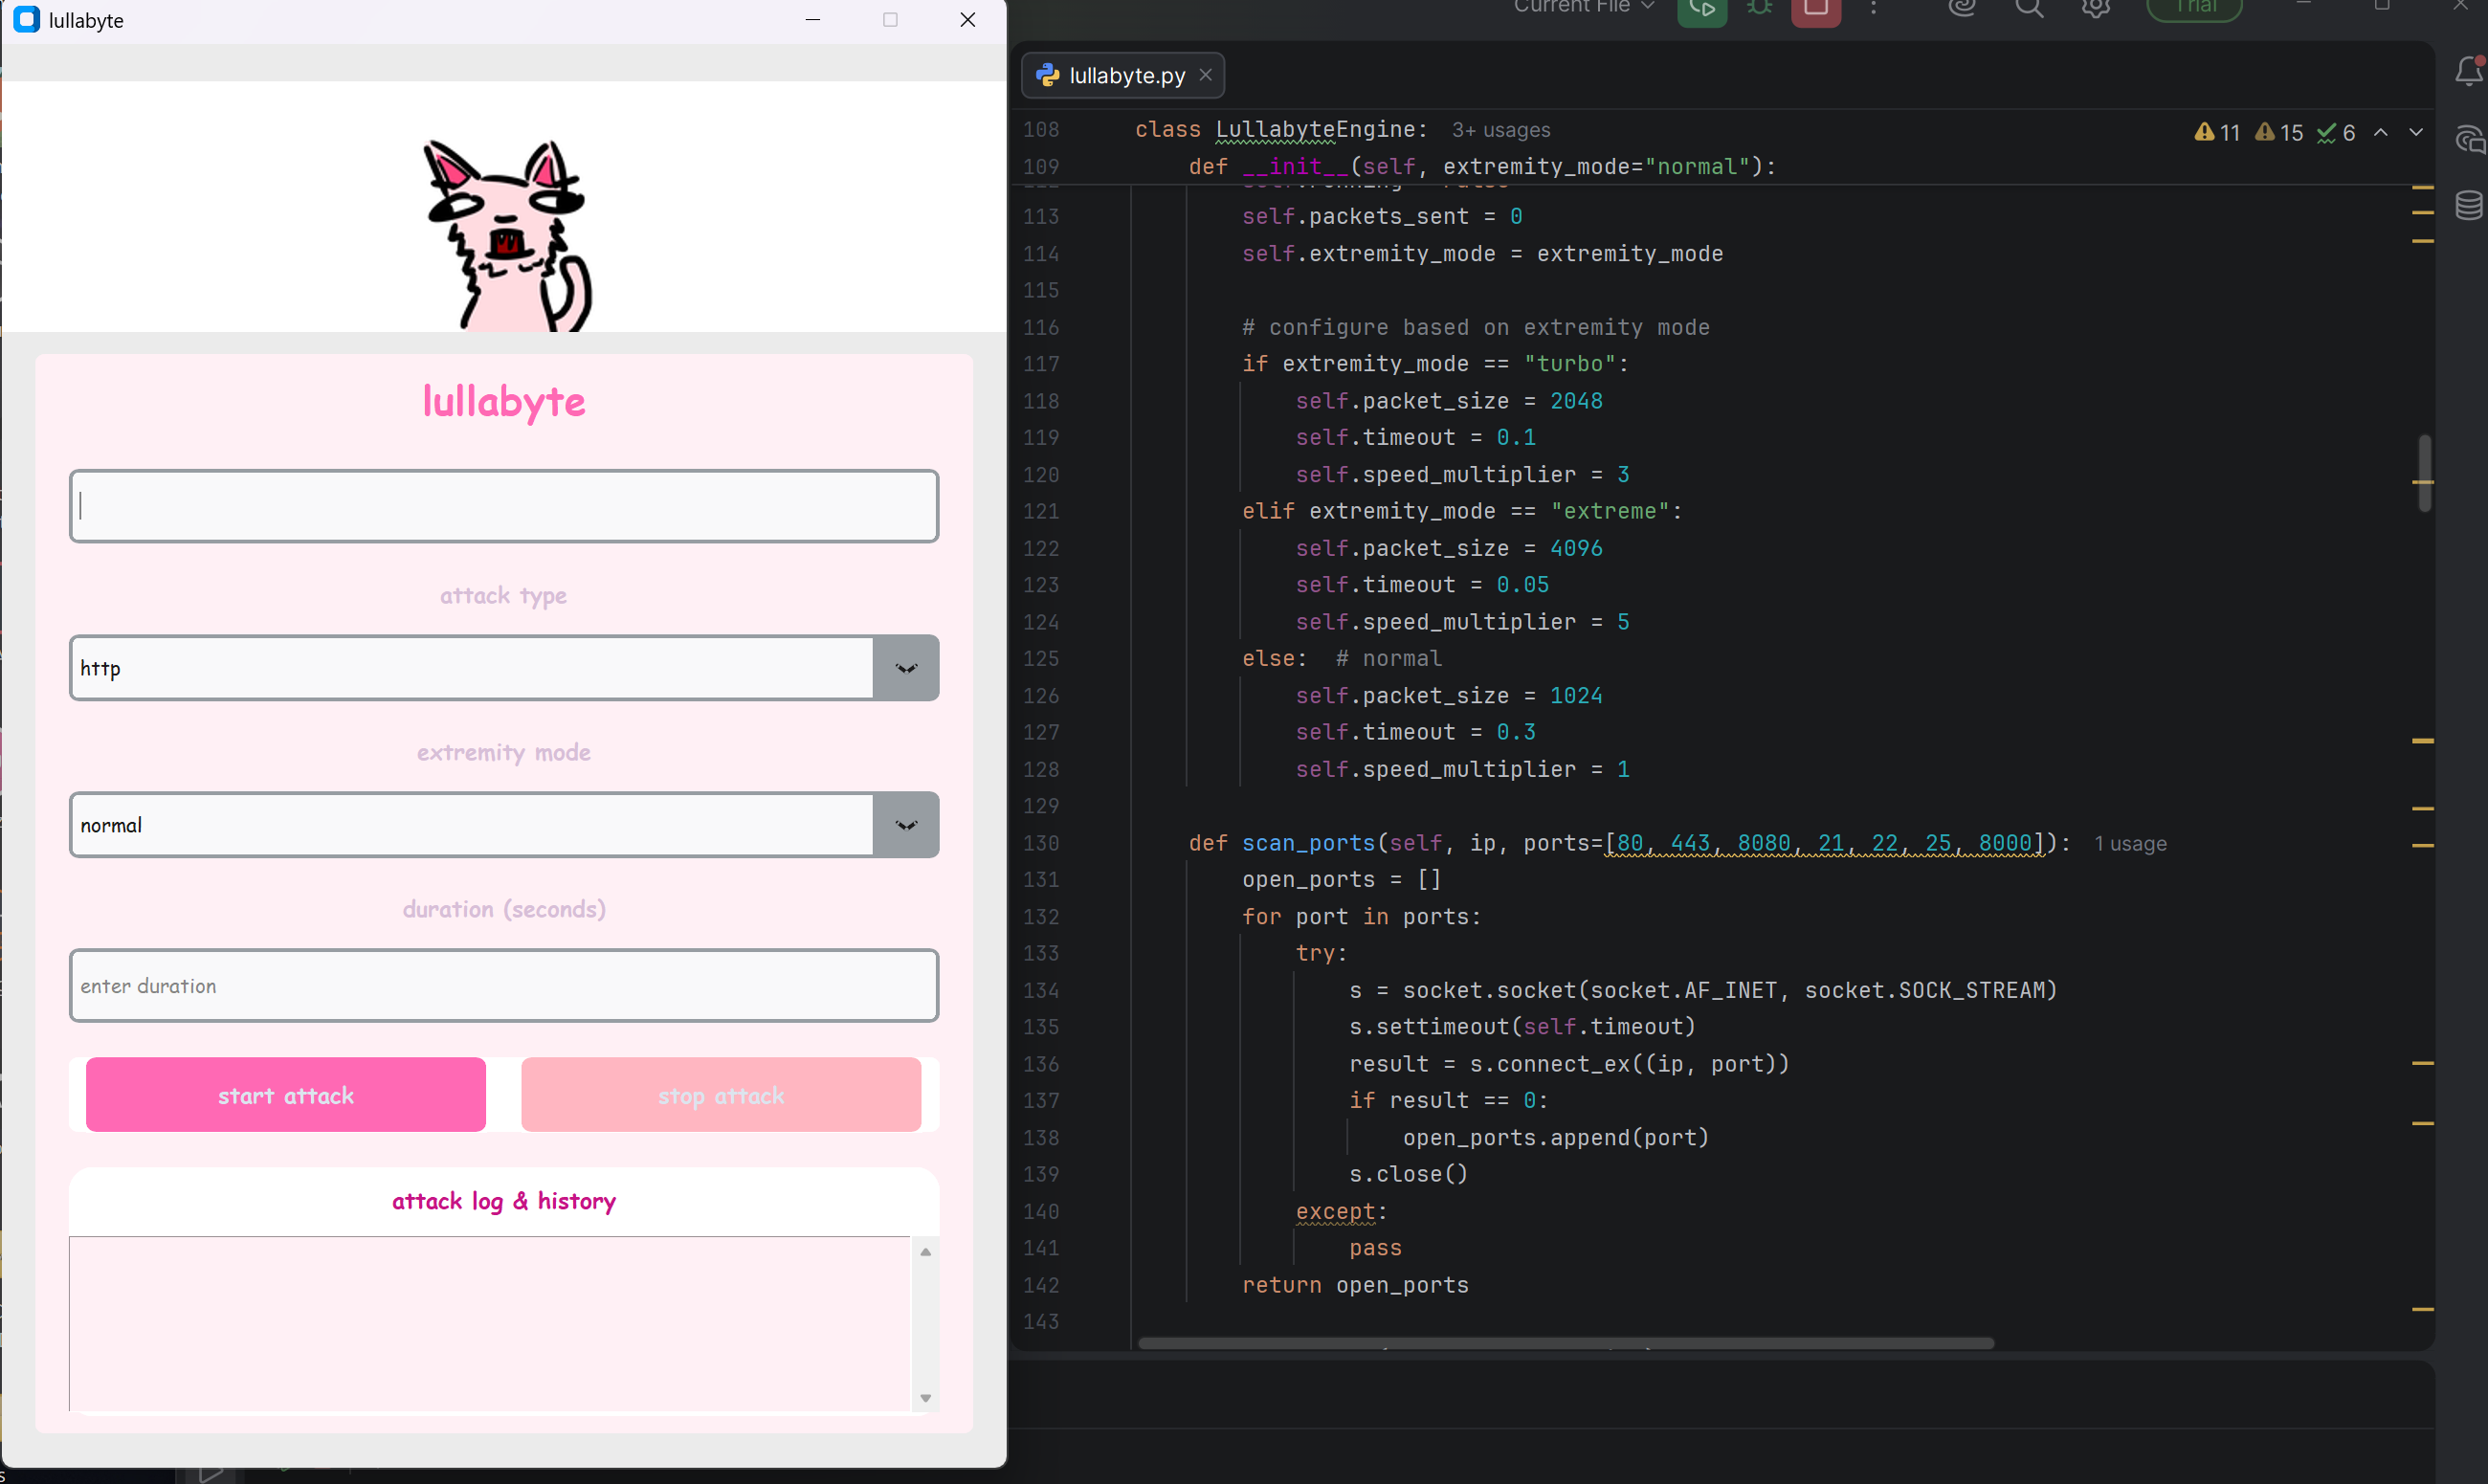Jump to next highlighted error arrow
The image size is (2488, 1484).
pyautogui.click(x=2415, y=132)
